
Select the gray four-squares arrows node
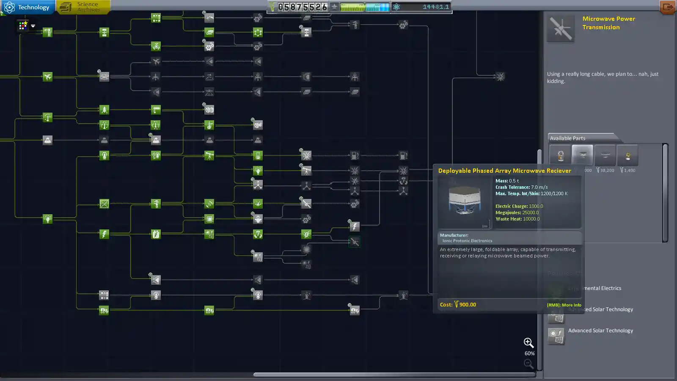click(x=104, y=295)
